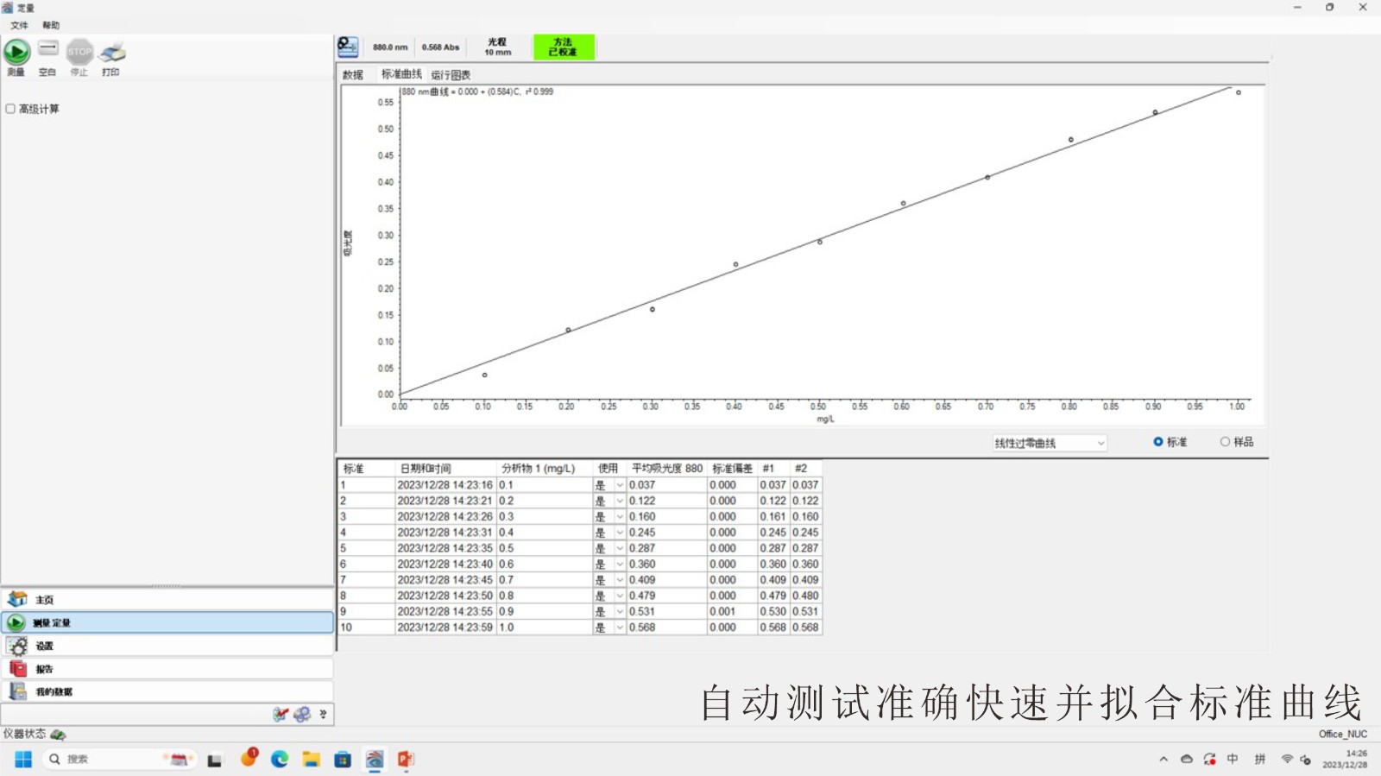The height and width of the screenshot is (776, 1381).
Task: Open 设置 settings in the sidebar
Action: tap(45, 646)
